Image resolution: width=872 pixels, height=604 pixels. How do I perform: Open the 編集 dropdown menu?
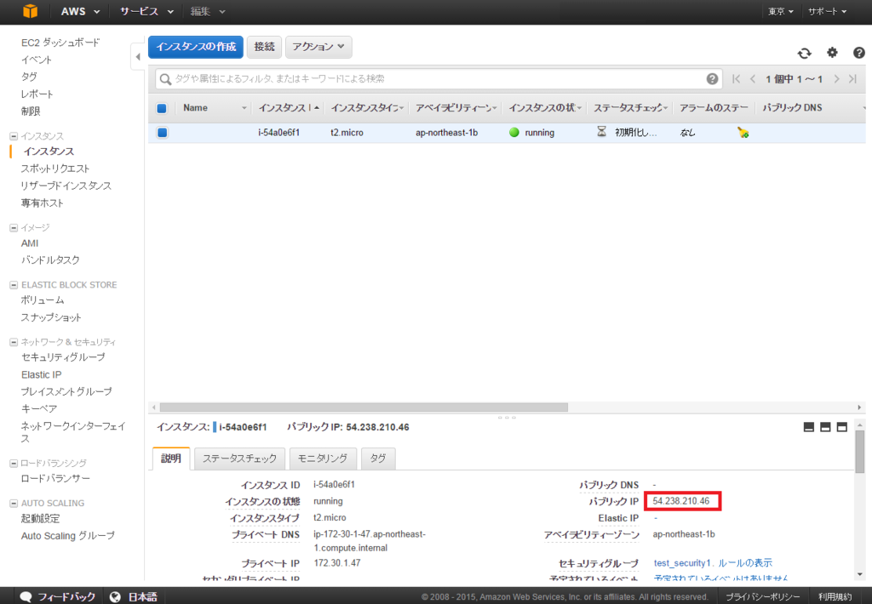(x=208, y=12)
